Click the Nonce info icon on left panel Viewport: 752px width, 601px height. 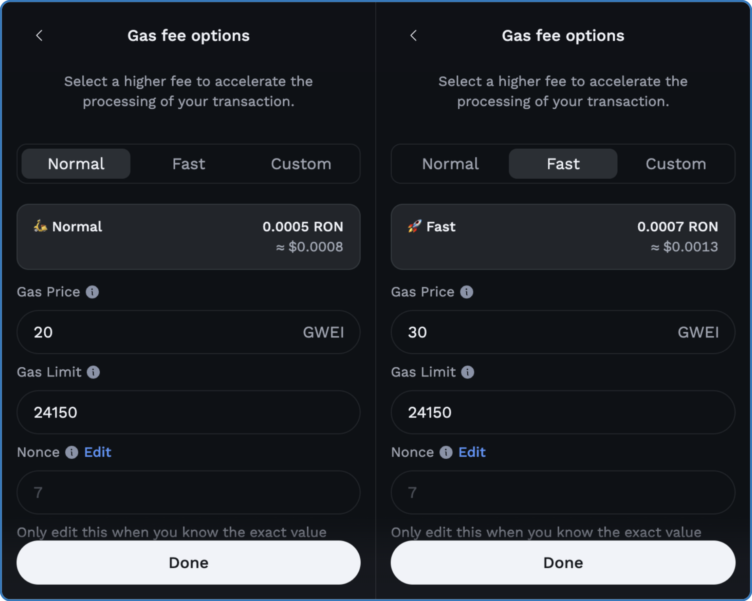coord(71,452)
